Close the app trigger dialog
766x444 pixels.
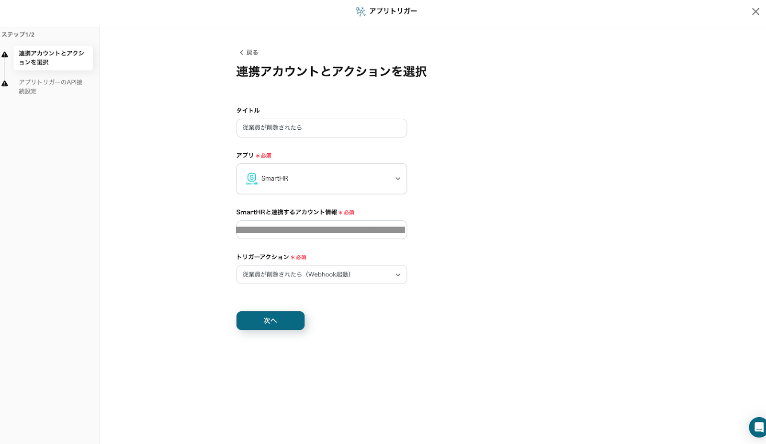pyautogui.click(x=755, y=11)
